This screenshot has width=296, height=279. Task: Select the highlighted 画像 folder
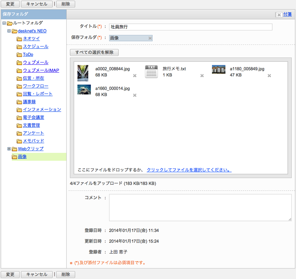coord(22,157)
